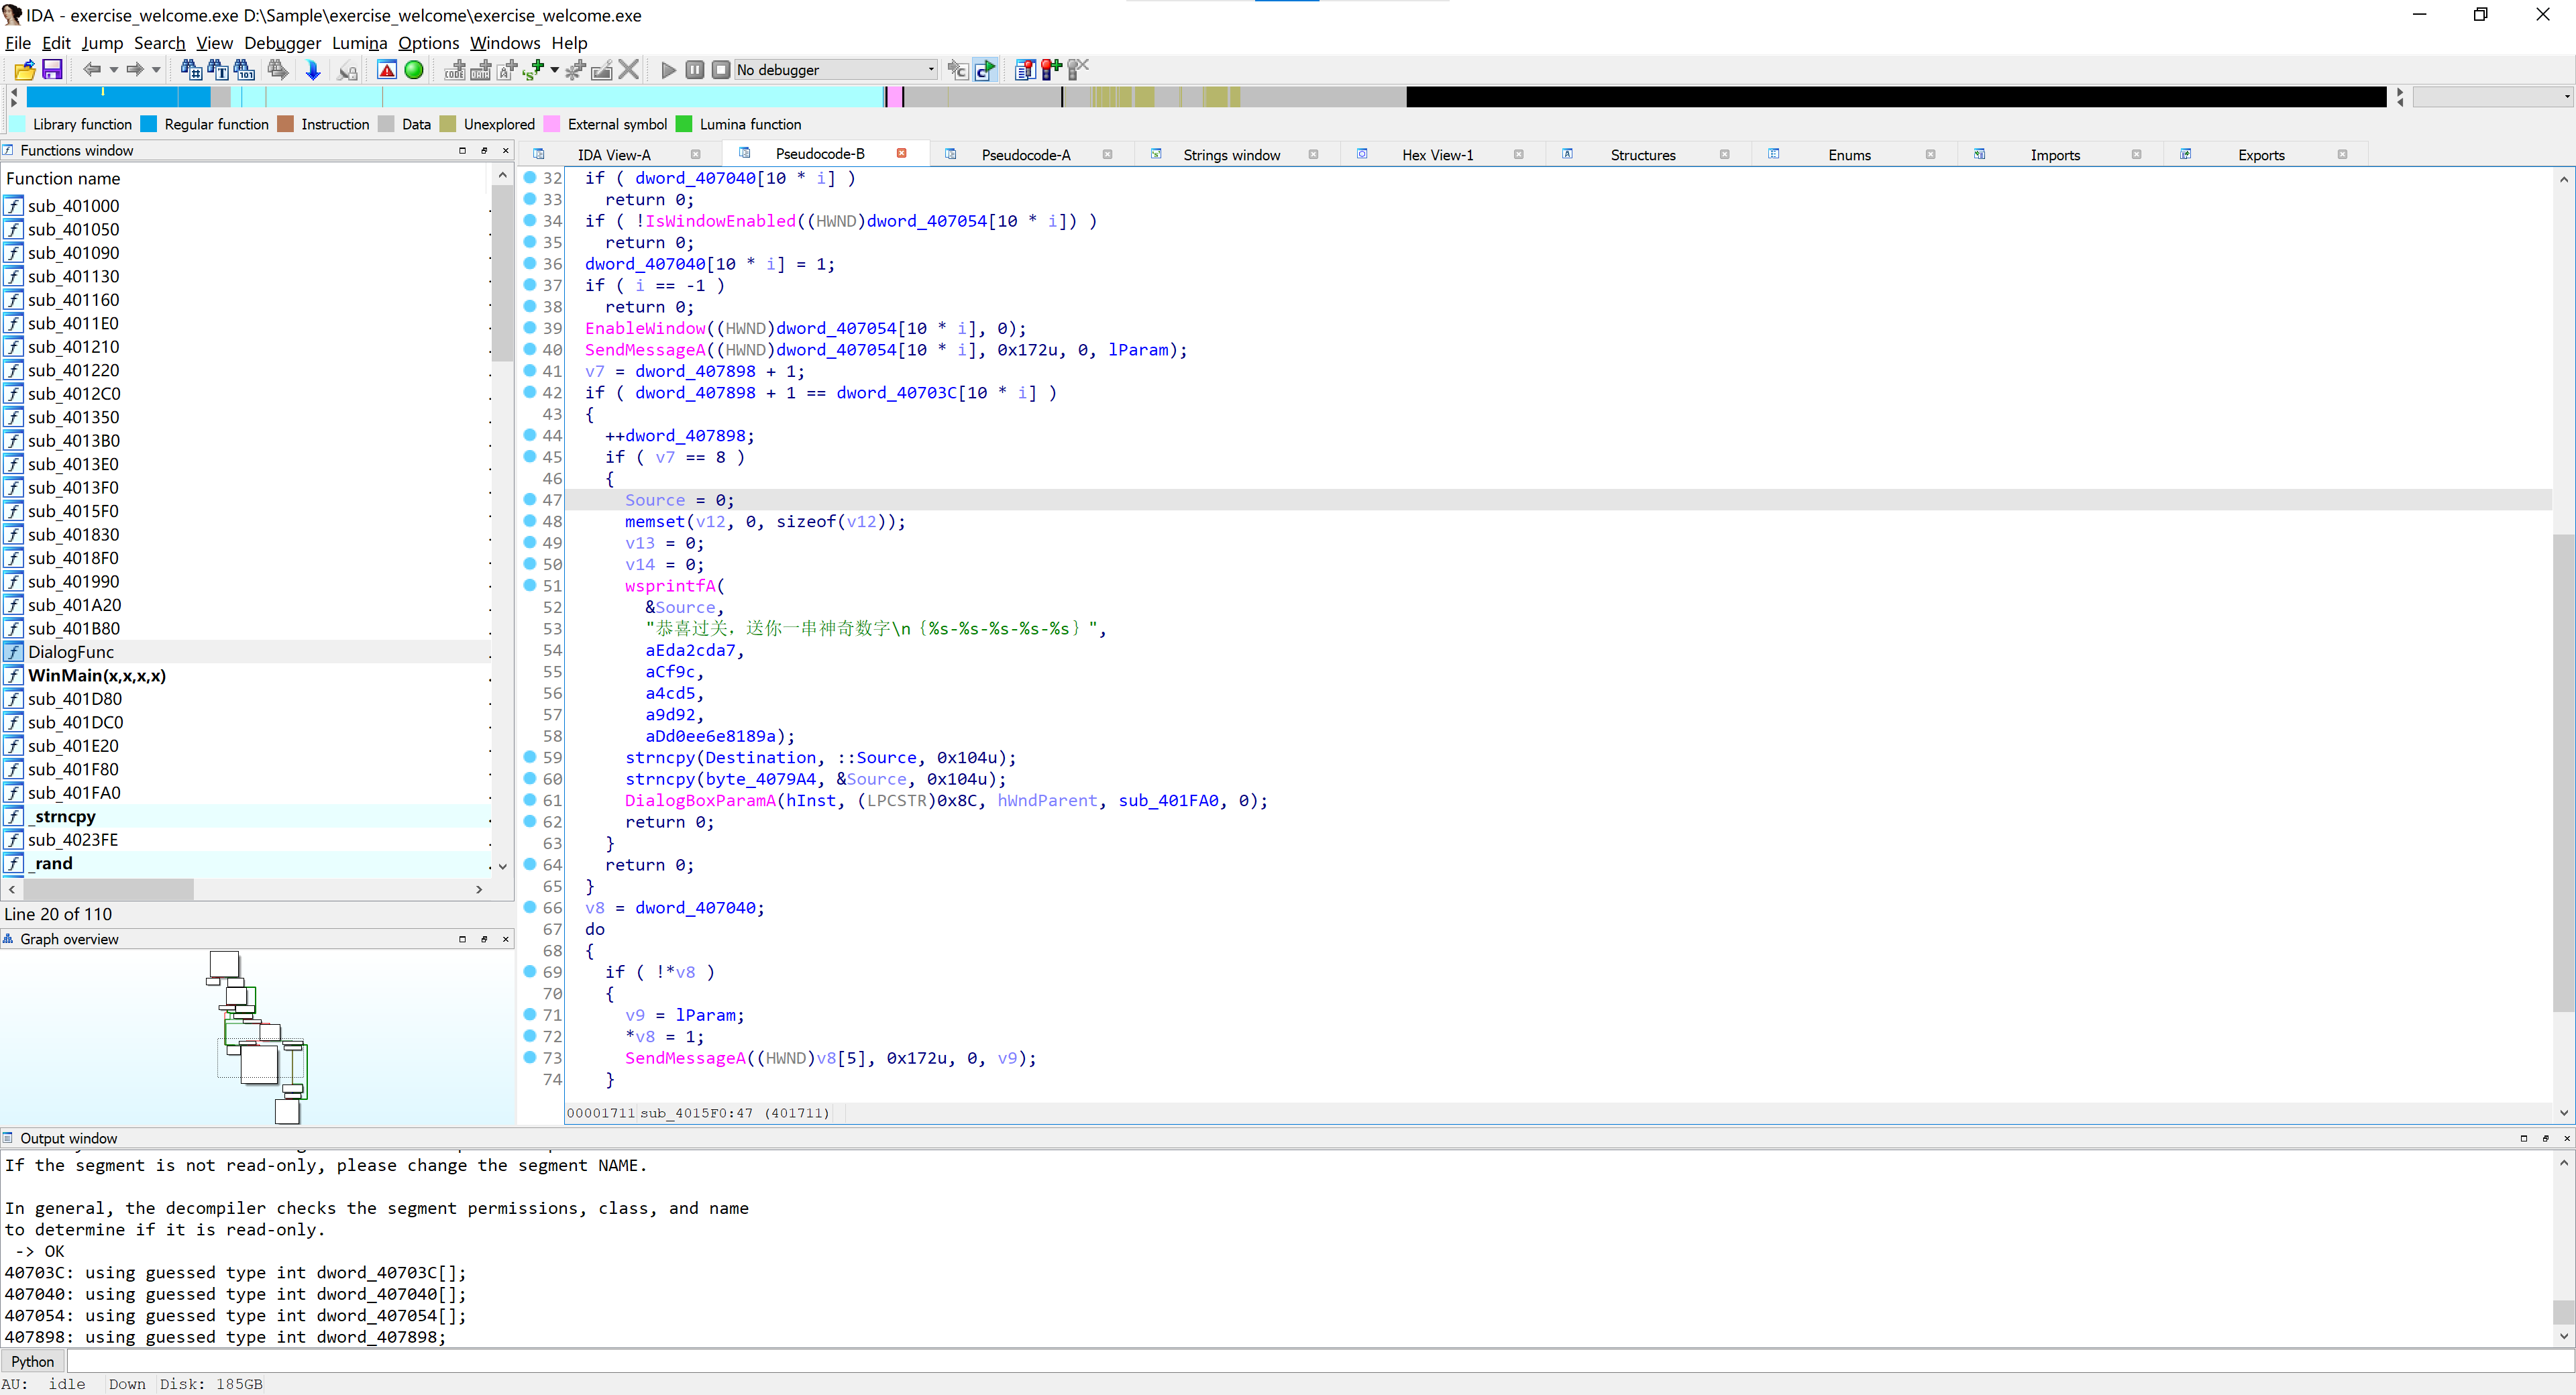Viewport: 2576px width, 1395px height.
Task: Open dropdown next to structure S-plus icon
Action: [x=554, y=69]
